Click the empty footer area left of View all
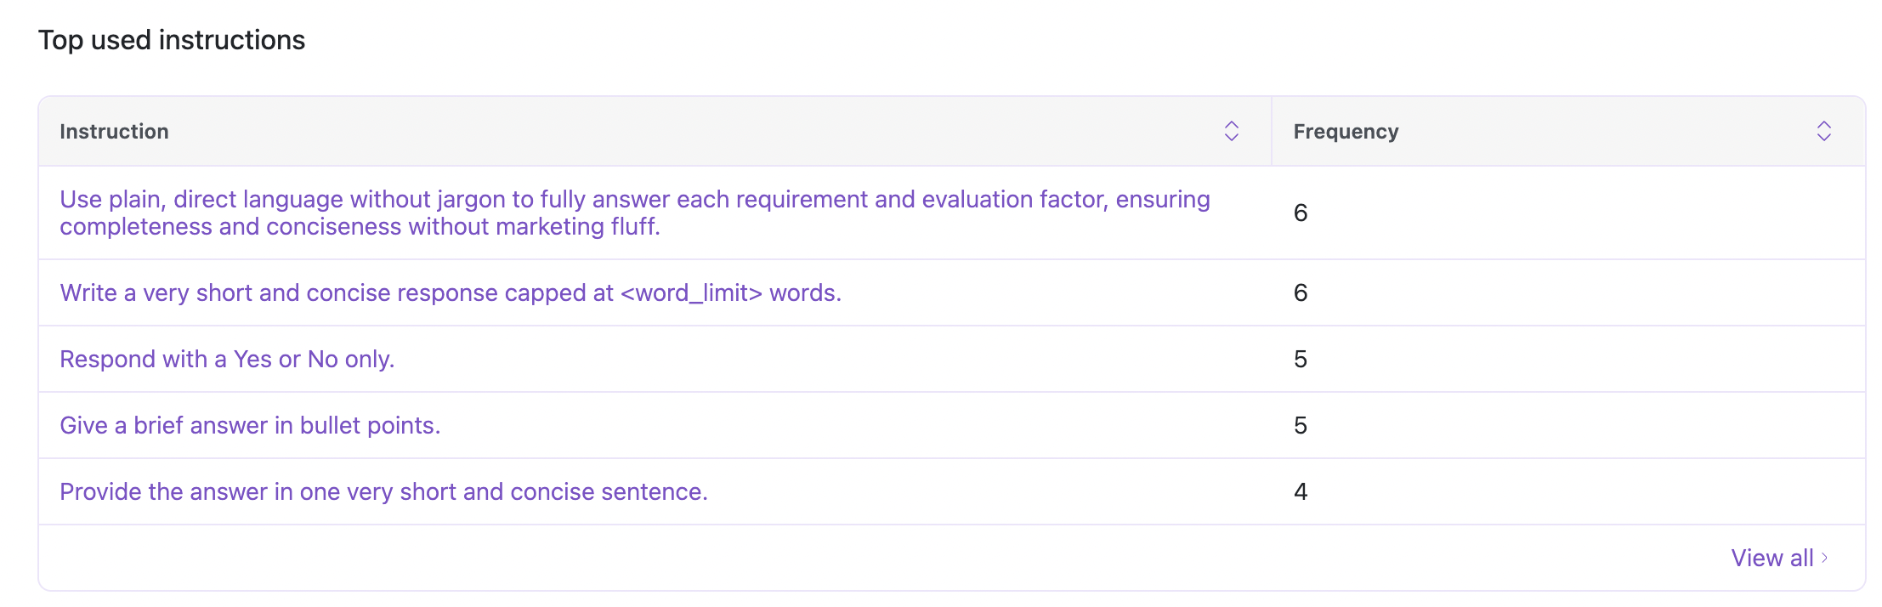Image resolution: width=1882 pixels, height=607 pixels. [850, 558]
